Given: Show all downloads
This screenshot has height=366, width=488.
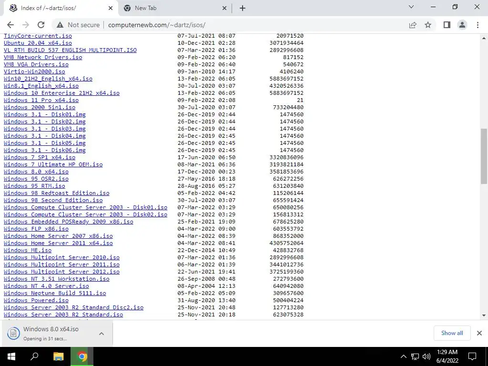Looking at the screenshot, I should pos(452,333).
